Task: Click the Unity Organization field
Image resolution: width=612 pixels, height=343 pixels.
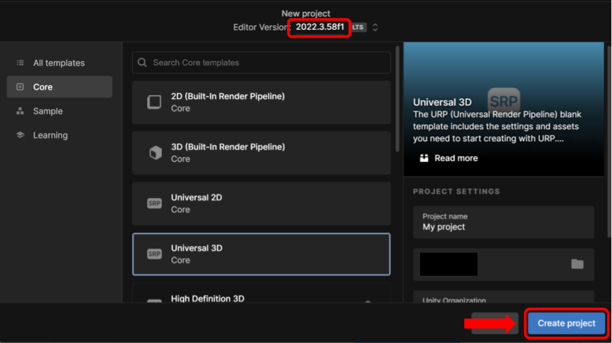Action: tap(503, 297)
